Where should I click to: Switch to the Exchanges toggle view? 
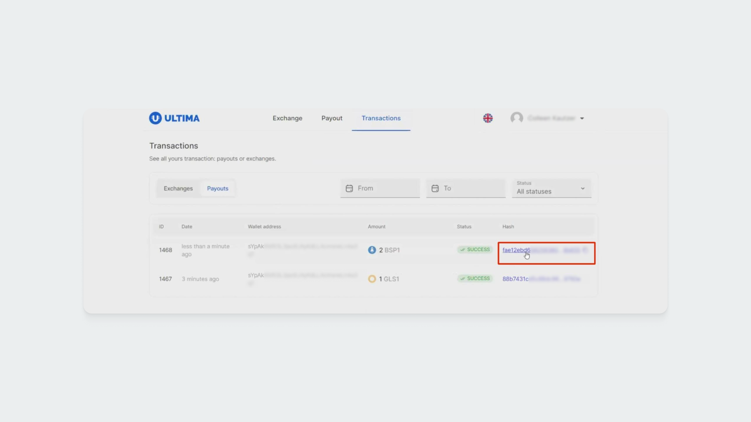coord(178,188)
